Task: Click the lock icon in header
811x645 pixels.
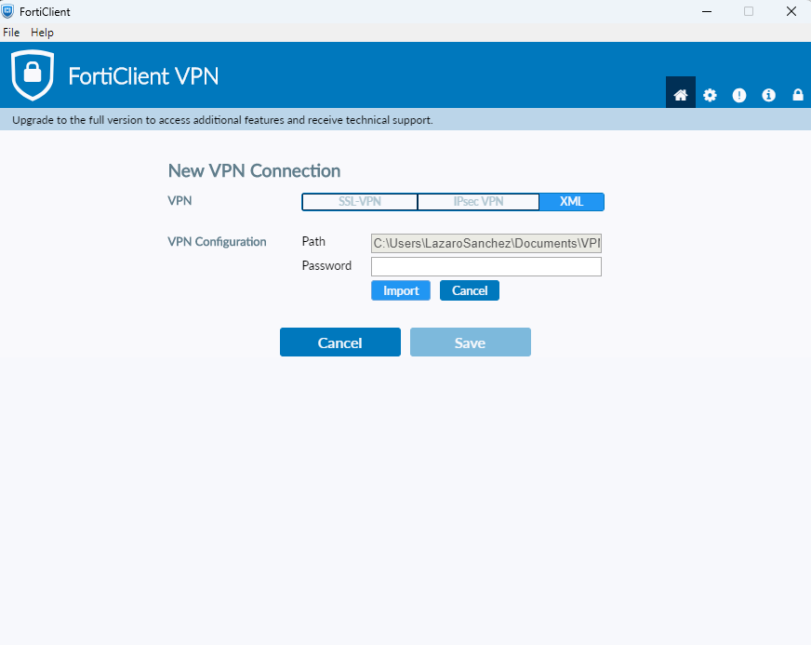Action: tap(798, 95)
